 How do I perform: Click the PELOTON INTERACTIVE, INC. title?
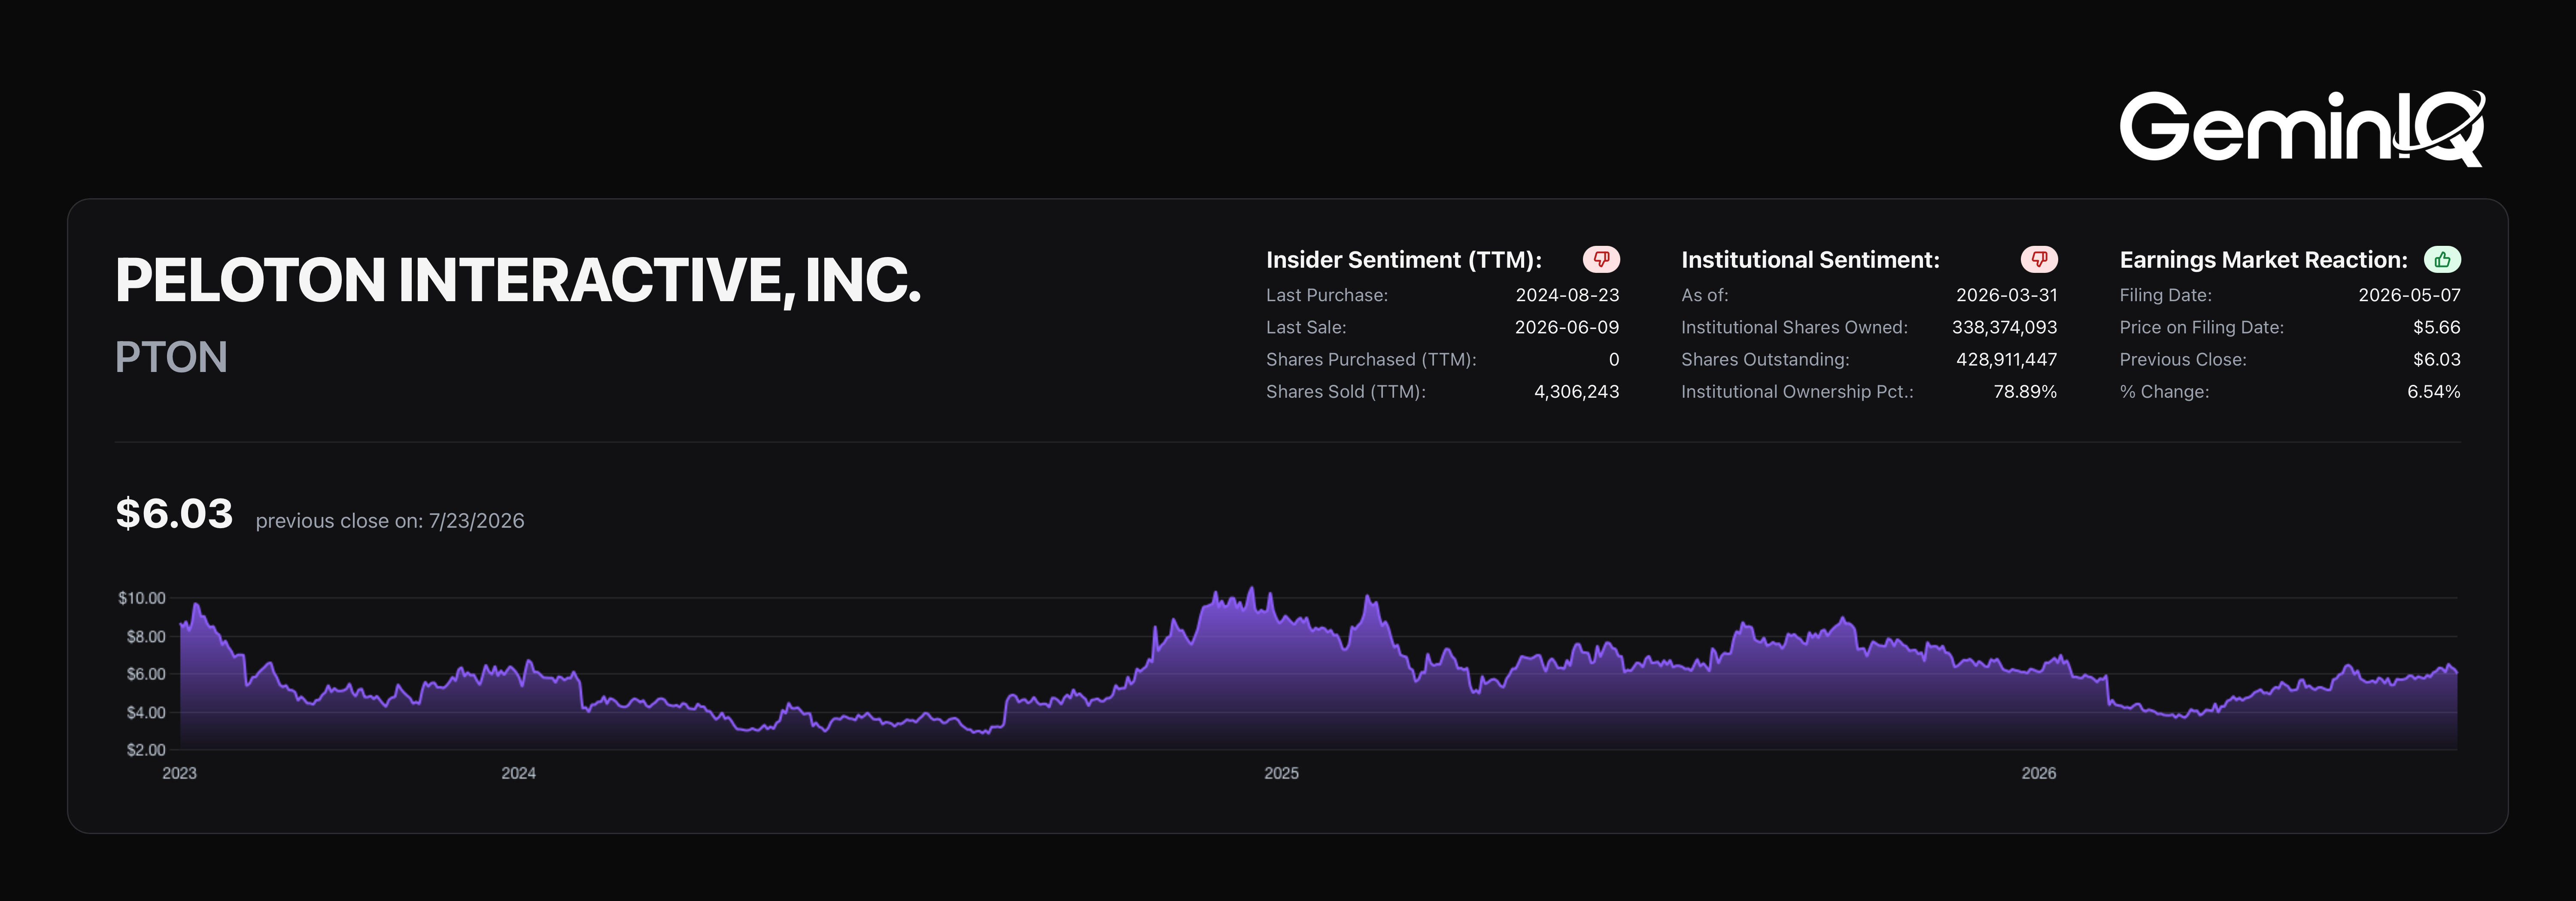[x=518, y=280]
